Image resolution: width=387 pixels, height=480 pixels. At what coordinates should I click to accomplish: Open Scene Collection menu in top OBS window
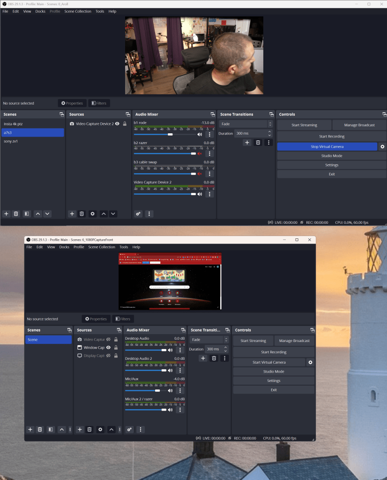78,11
